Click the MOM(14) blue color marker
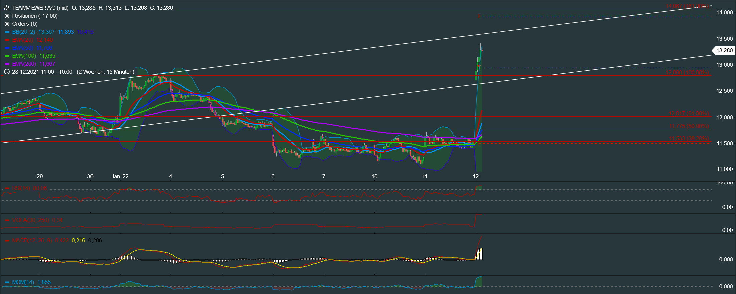 [x=7, y=283]
